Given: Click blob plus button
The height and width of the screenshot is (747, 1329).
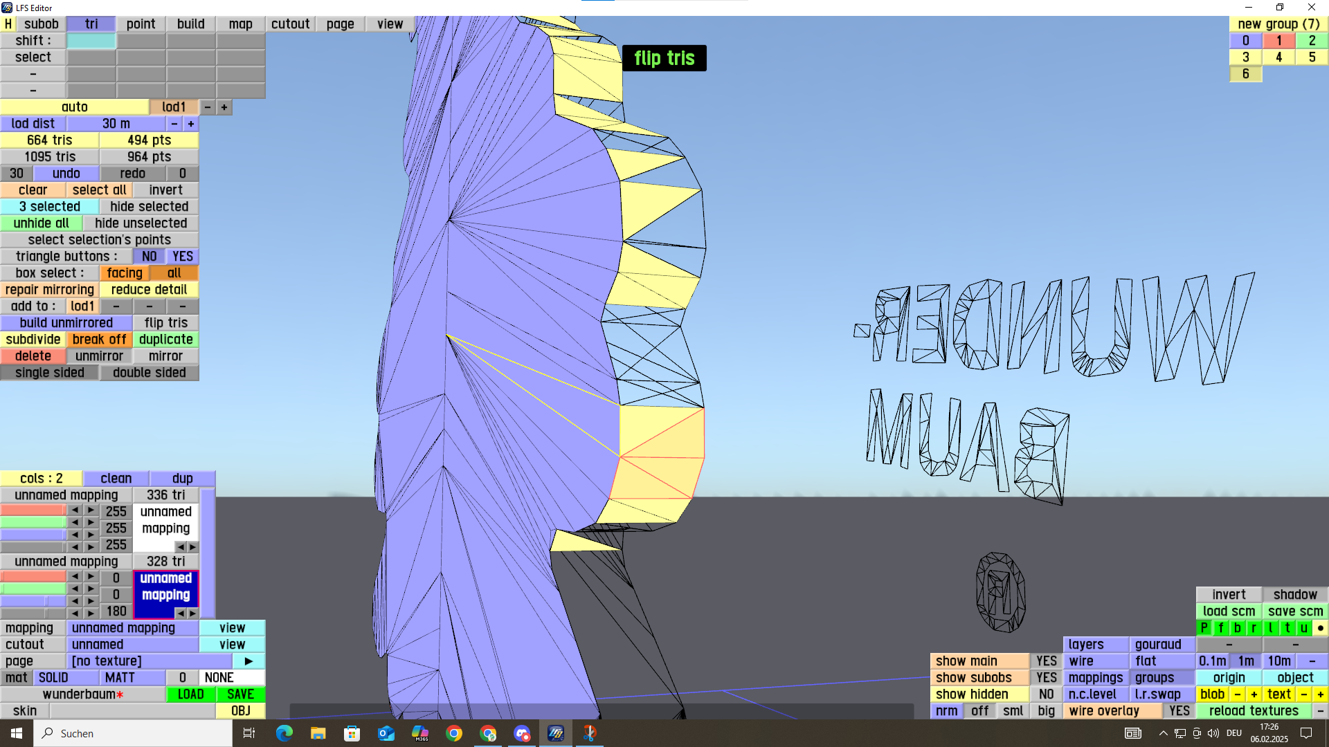Looking at the screenshot, I should coord(1254,694).
